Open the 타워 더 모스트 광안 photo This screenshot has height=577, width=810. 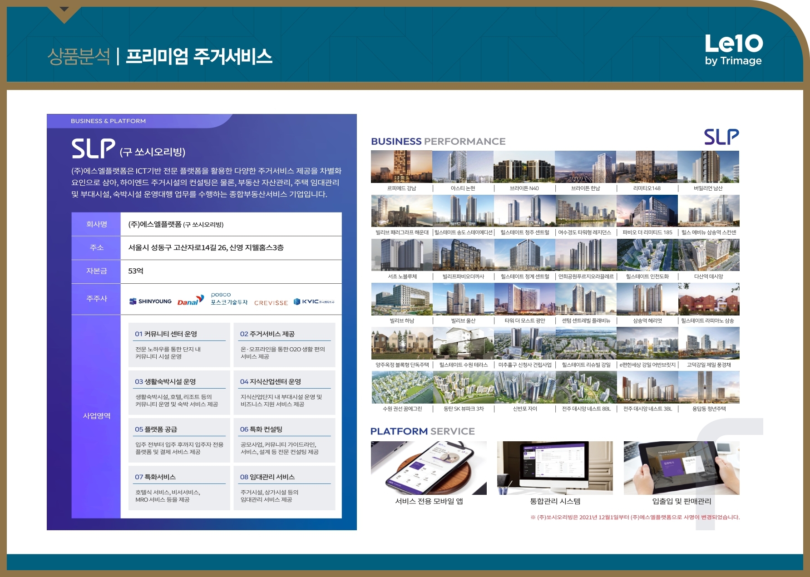(x=524, y=299)
